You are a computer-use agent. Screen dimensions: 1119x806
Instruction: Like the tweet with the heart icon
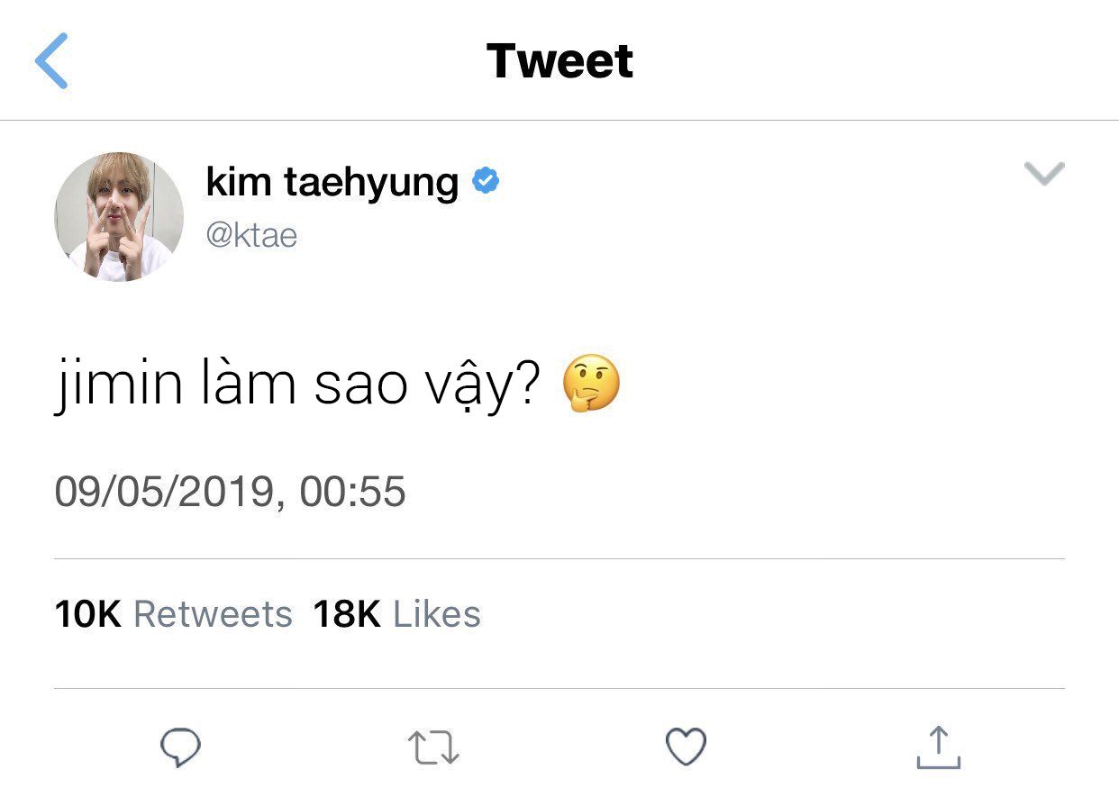[x=686, y=747]
